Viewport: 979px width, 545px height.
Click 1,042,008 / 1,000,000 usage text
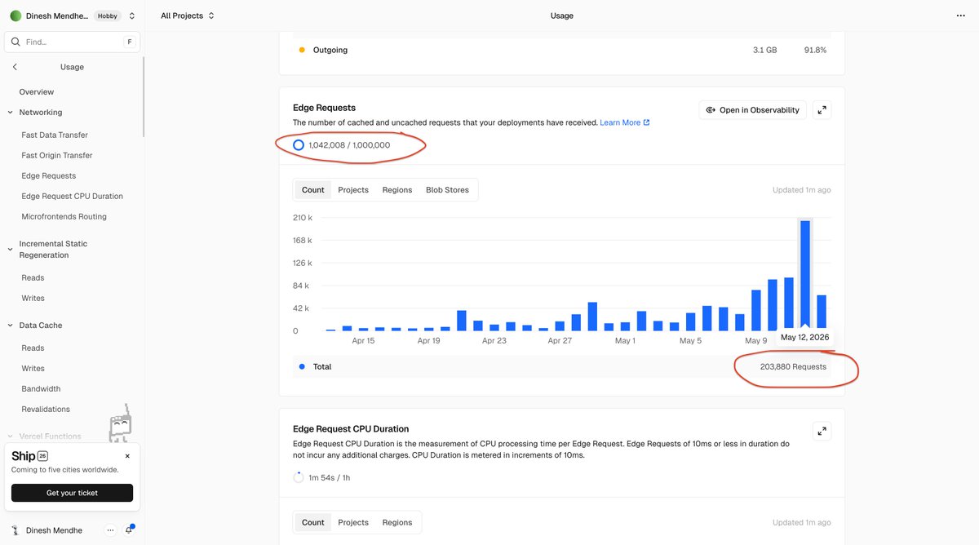pyautogui.click(x=349, y=145)
